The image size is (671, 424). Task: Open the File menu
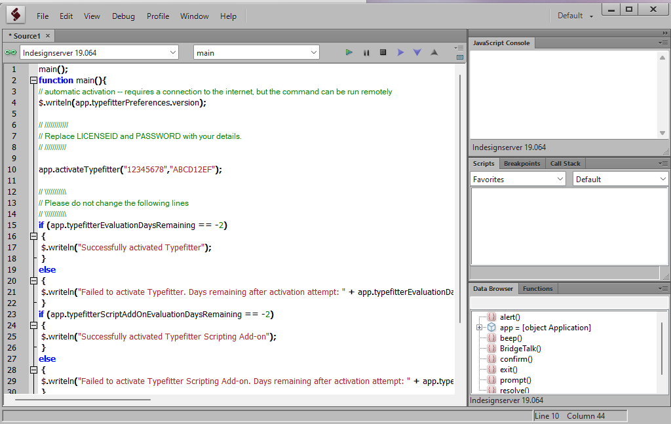coord(43,16)
